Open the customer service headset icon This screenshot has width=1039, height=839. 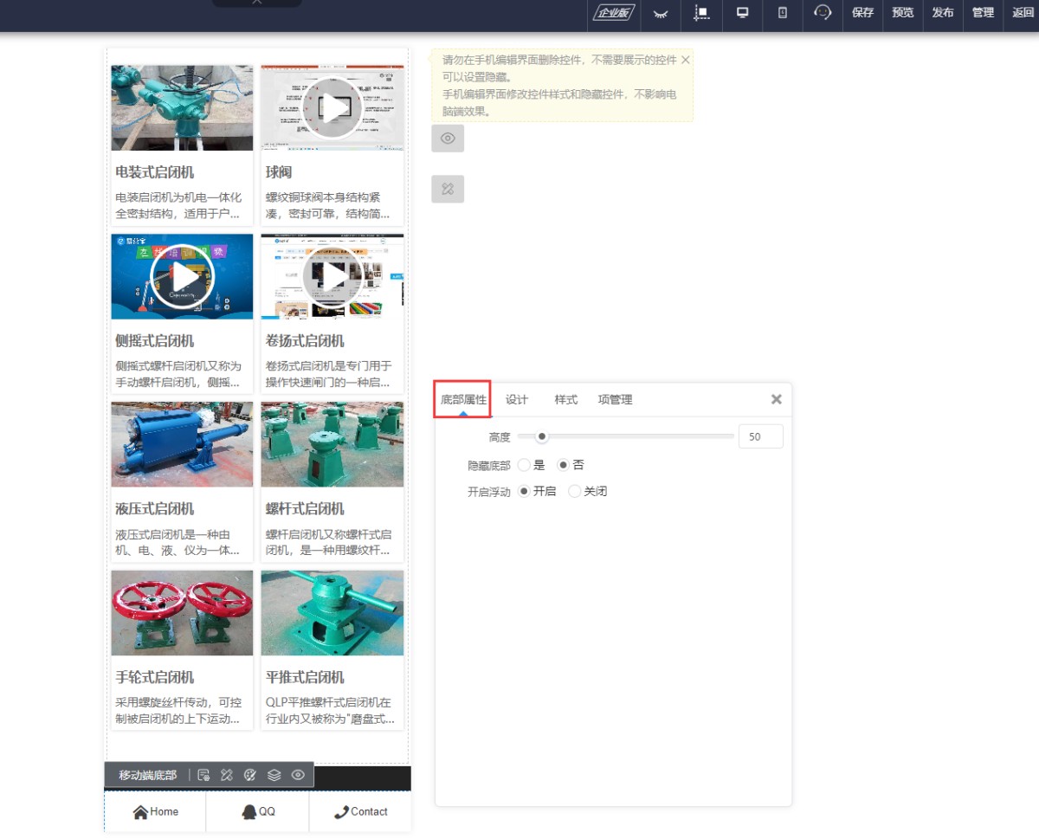(x=823, y=12)
